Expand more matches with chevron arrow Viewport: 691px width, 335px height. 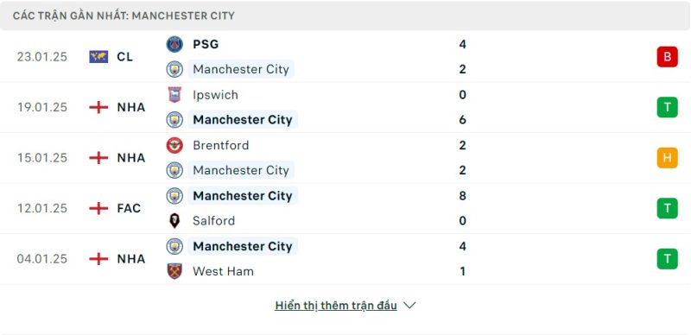pyautogui.click(x=409, y=305)
